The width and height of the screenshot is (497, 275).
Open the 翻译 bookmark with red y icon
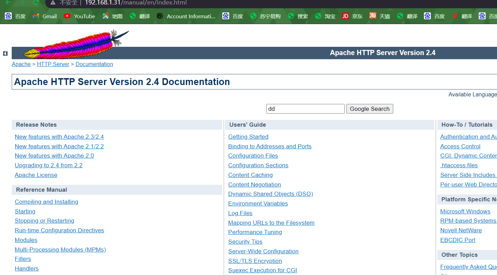(x=462, y=16)
